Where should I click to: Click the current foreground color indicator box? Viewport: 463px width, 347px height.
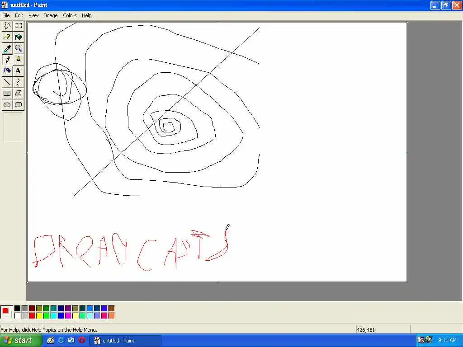5,310
